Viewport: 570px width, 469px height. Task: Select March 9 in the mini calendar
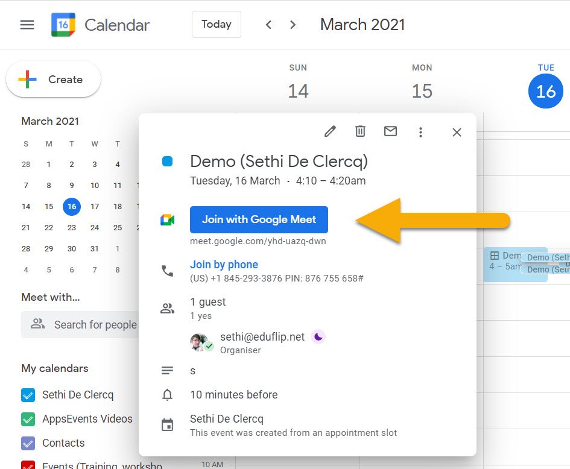(x=72, y=186)
